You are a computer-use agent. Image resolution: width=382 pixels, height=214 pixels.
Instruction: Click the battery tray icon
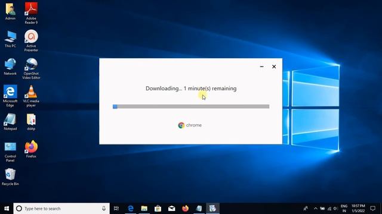322,209
